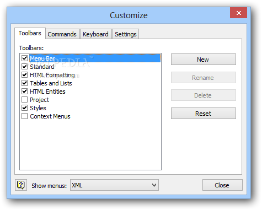Click the Reset button

click(x=204, y=114)
